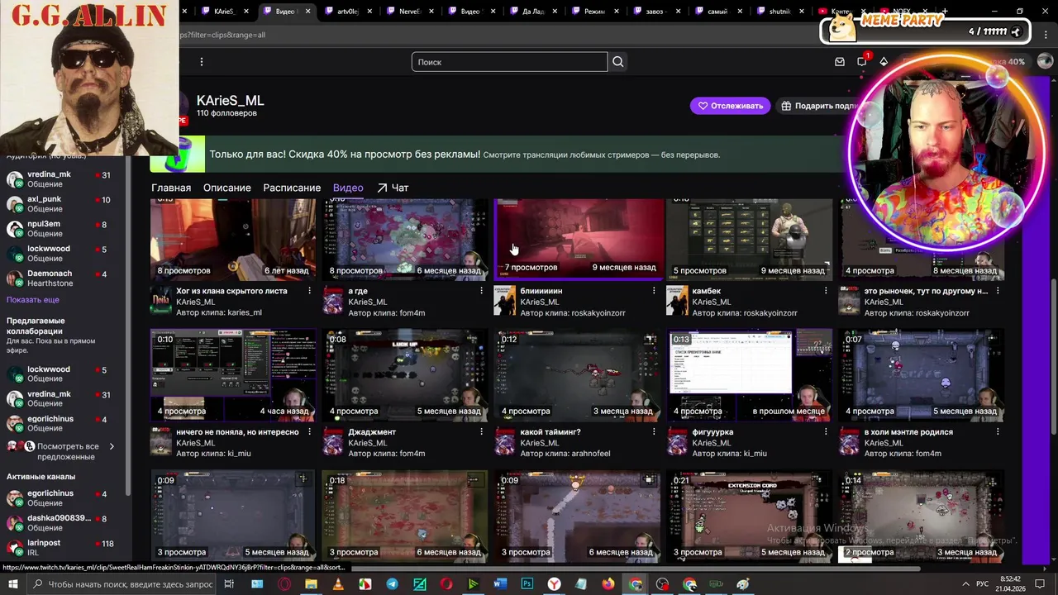Play the 'фигуурка' clip thumbnail
The image size is (1058, 595).
coord(750,374)
